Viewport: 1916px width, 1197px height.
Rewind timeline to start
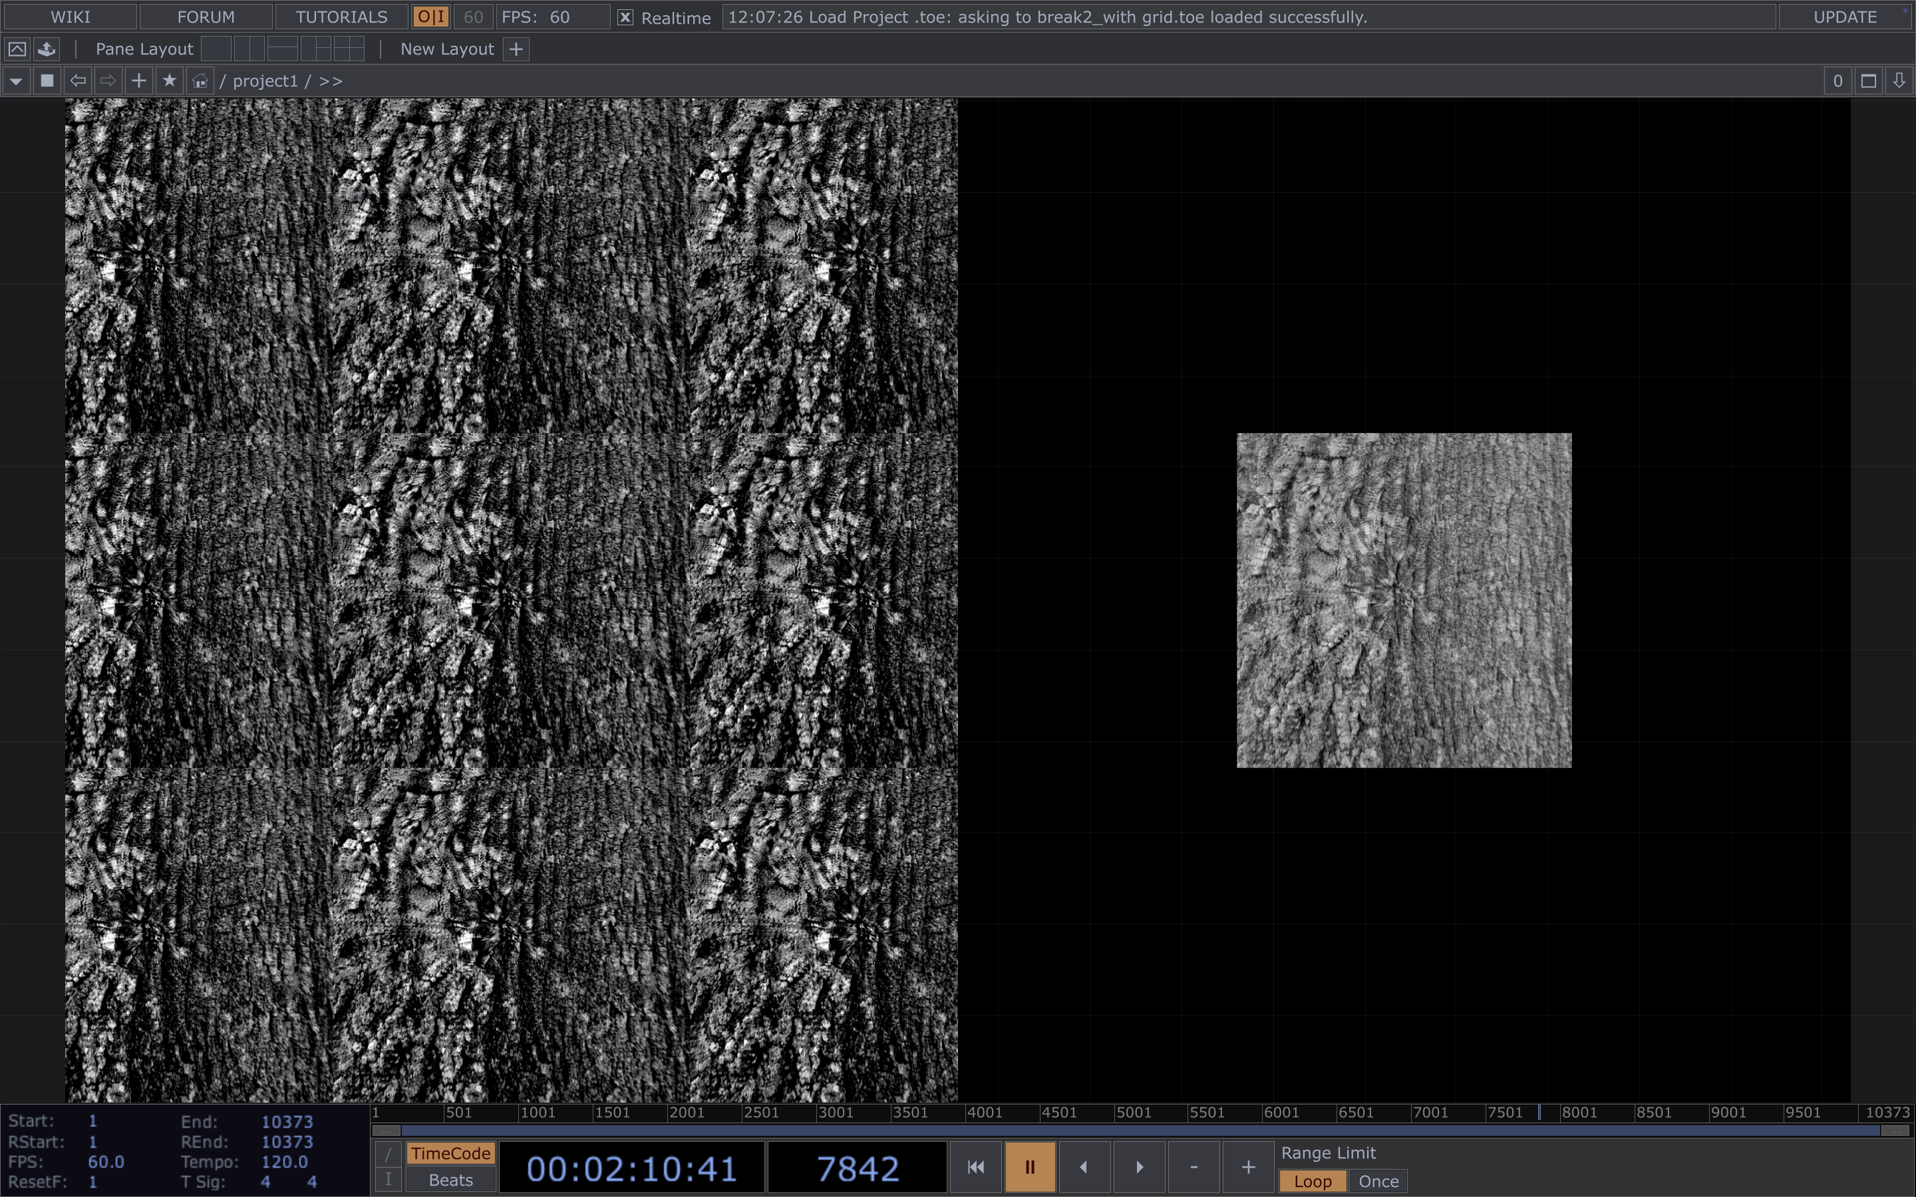(x=975, y=1167)
